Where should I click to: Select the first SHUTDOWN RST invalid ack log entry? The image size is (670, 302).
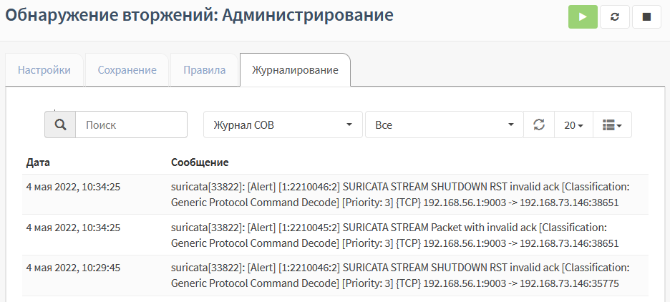335,195
